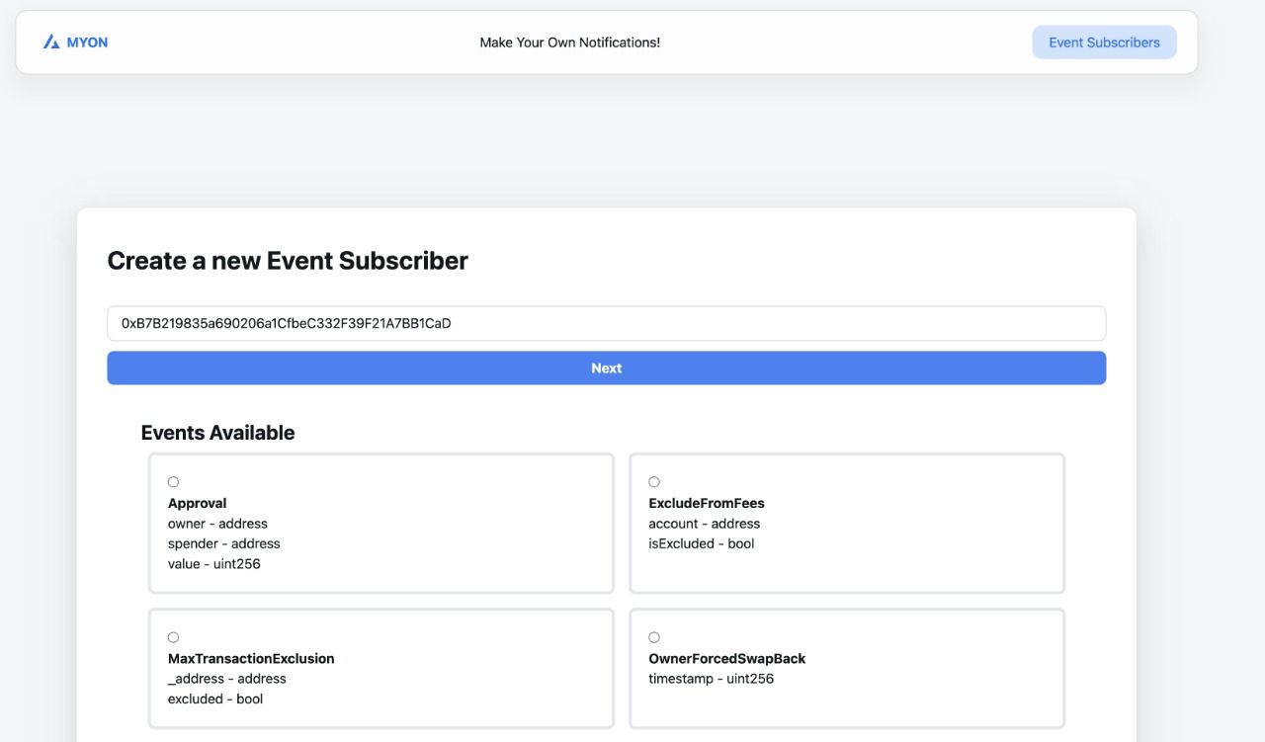Click the blue Next button

[607, 368]
